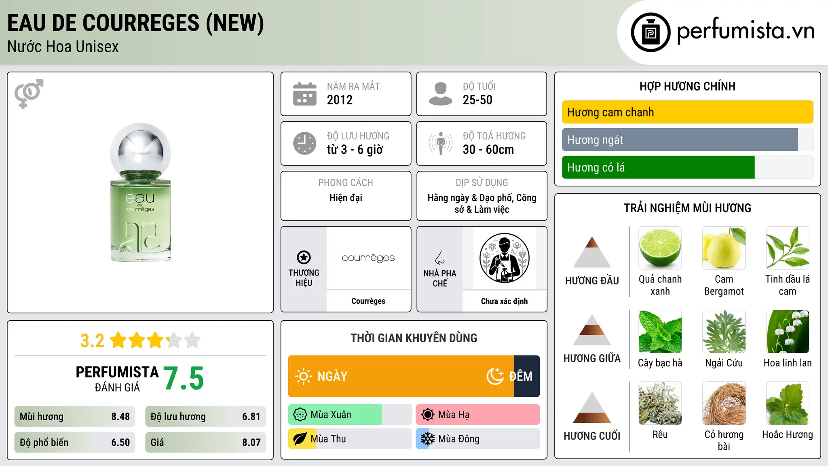Click the TRẢI NGHIỆM MÙI HƯƠNG heading
Screen dimensions: 828x466
pos(687,208)
